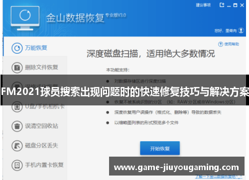Viewport: 249px width, 180px height.
Task: Start recovery with 开始恢复 button
Action: click(x=160, y=148)
